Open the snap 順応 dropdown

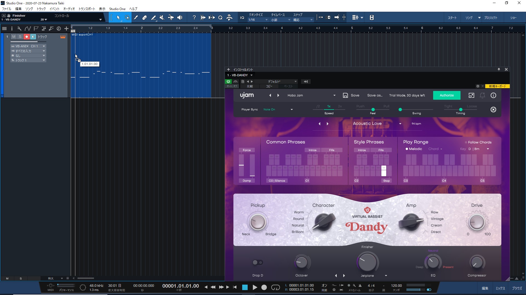[x=303, y=20]
